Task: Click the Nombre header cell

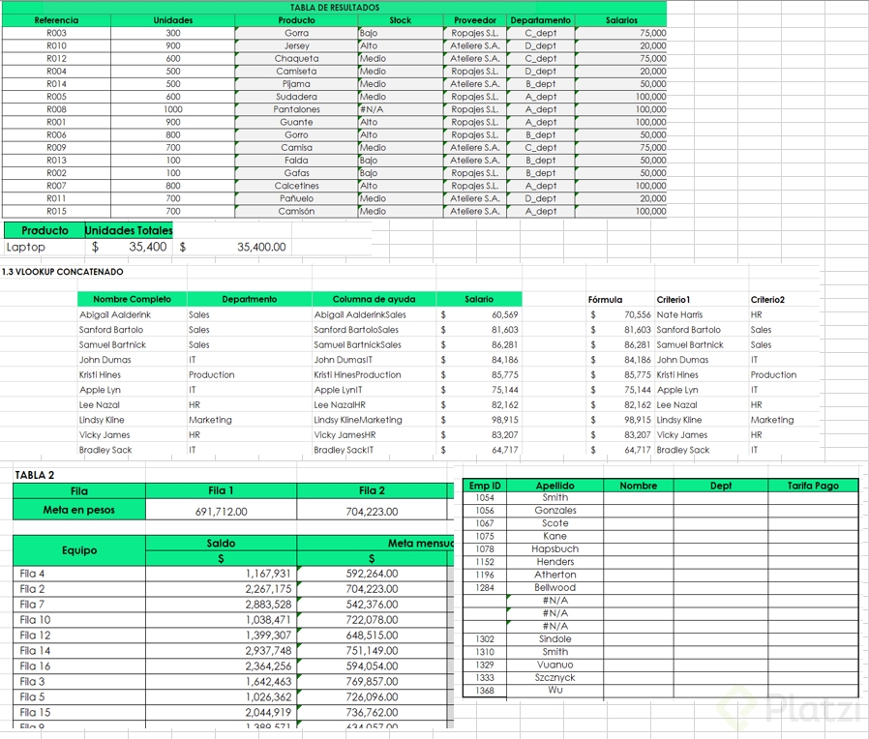Action: [639, 486]
